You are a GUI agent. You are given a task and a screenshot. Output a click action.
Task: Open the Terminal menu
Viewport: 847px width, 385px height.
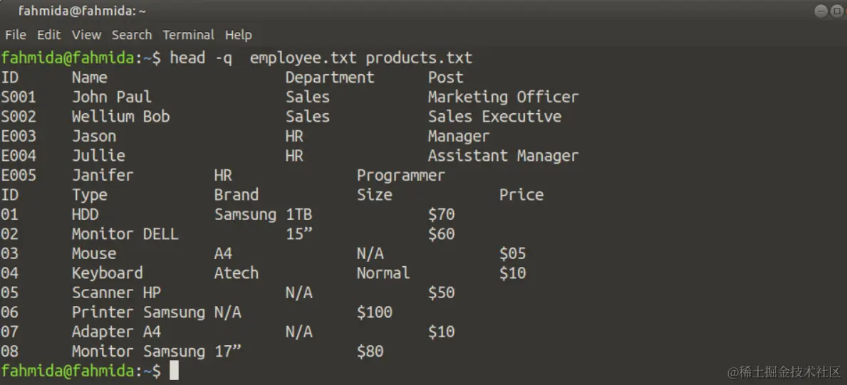click(188, 35)
